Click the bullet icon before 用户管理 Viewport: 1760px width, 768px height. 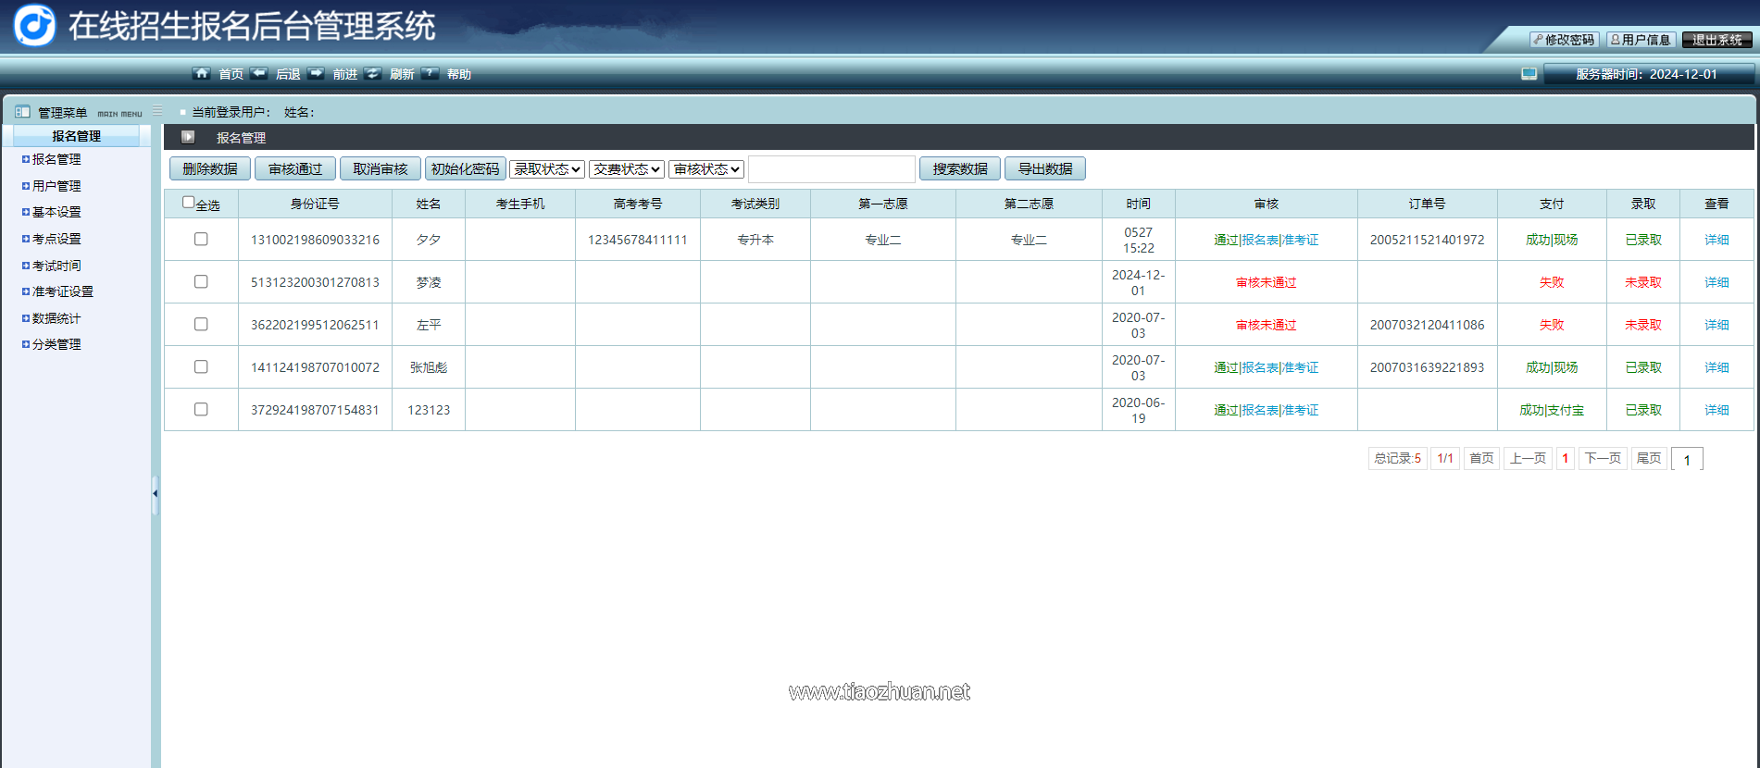click(x=26, y=186)
